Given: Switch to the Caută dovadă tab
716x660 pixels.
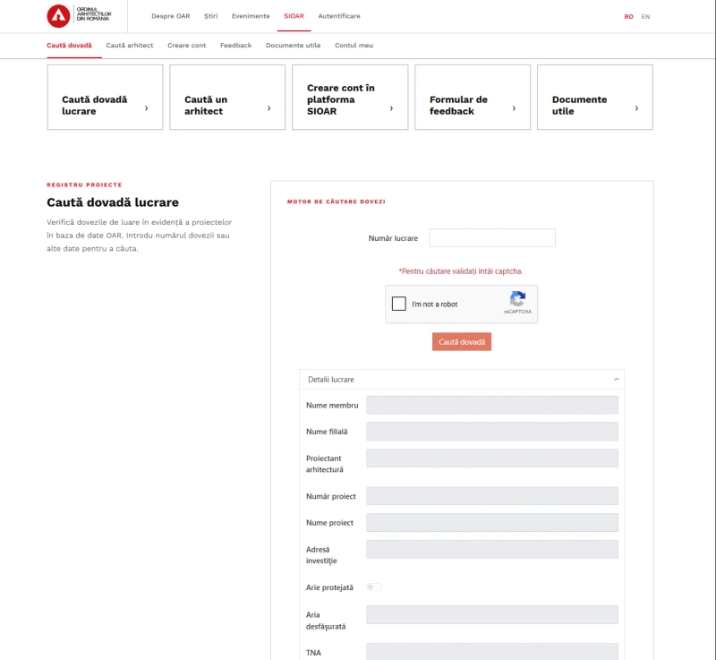Looking at the screenshot, I should [x=70, y=45].
